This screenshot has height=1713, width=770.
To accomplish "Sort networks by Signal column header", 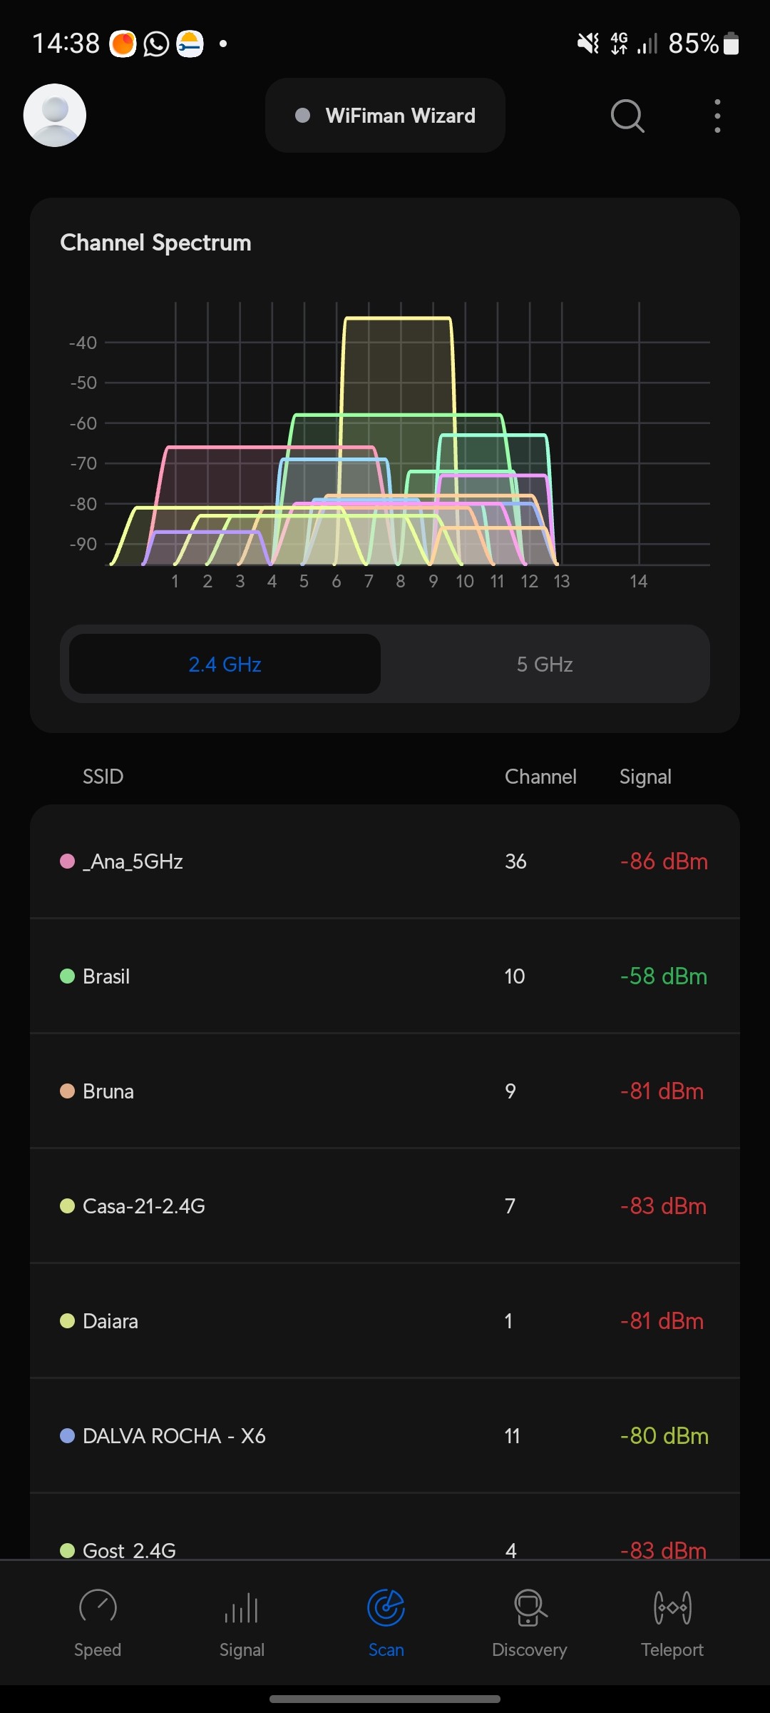I will pos(645,777).
